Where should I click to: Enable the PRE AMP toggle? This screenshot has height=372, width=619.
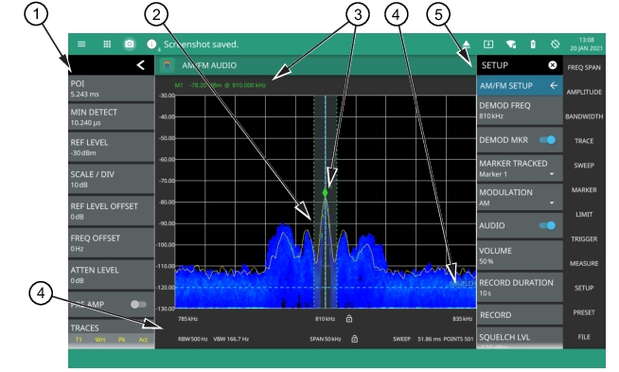[x=138, y=304]
